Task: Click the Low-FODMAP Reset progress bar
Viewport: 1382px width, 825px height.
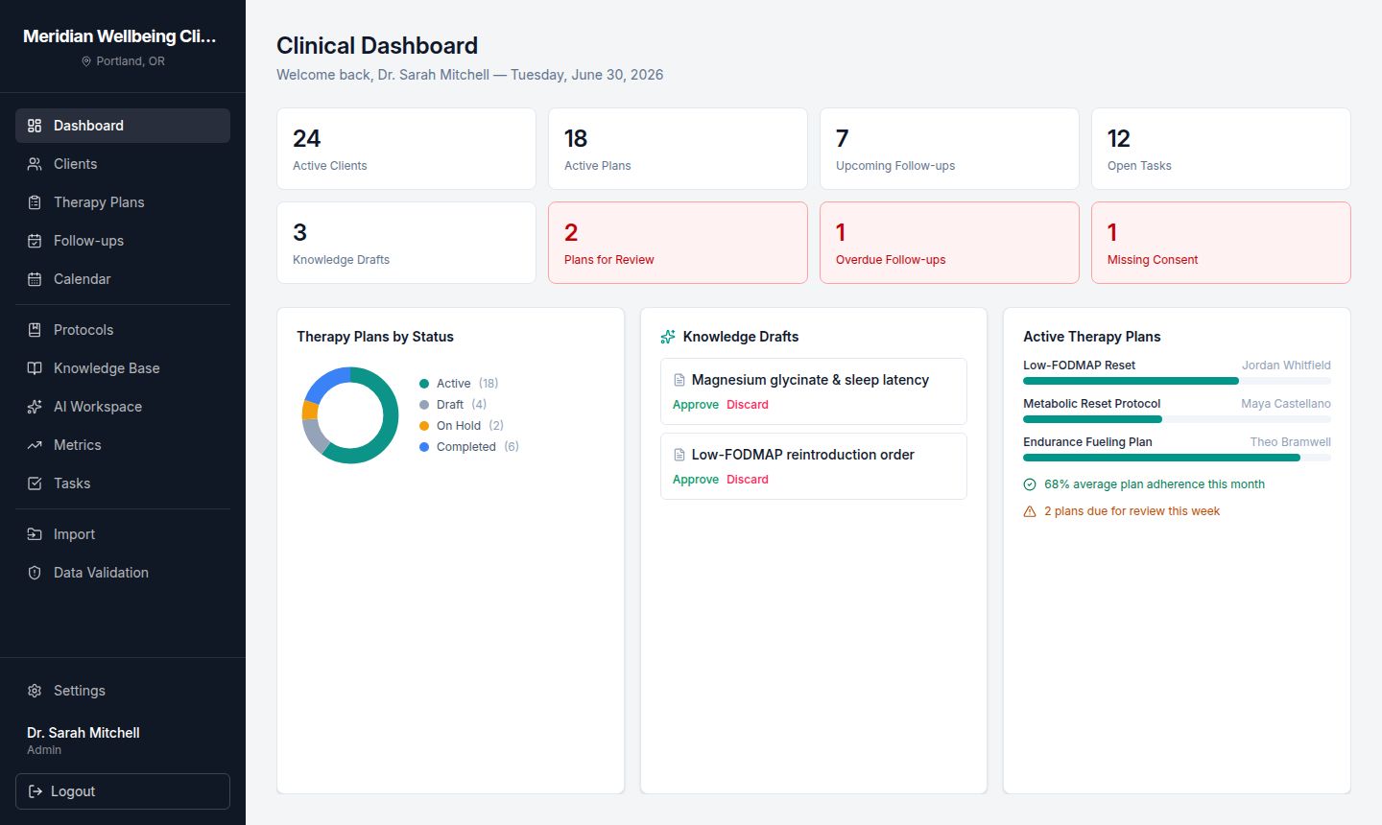Action: 1177,381
